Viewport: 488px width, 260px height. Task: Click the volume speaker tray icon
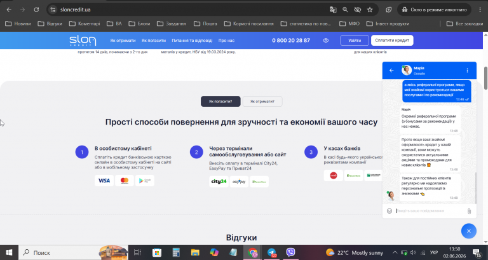[x=413, y=252]
